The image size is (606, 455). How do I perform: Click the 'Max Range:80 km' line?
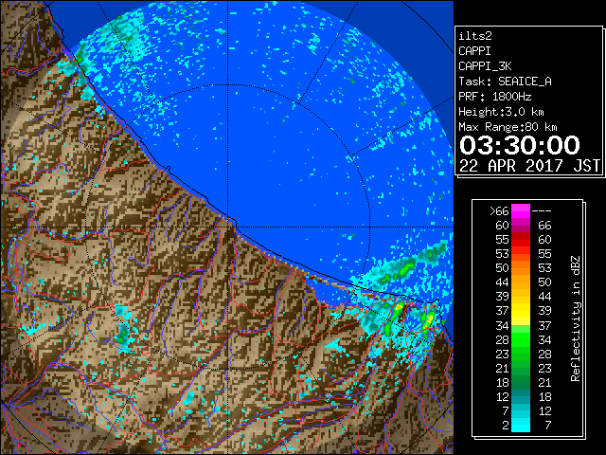click(508, 127)
